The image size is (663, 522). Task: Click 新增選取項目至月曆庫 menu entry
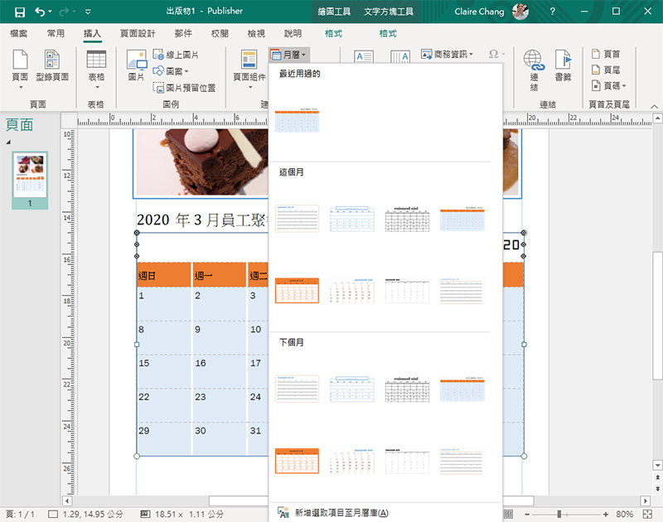pos(385,513)
